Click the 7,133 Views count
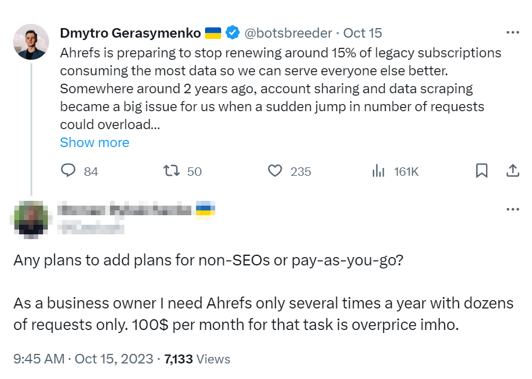The height and width of the screenshot is (379, 532). (x=197, y=359)
